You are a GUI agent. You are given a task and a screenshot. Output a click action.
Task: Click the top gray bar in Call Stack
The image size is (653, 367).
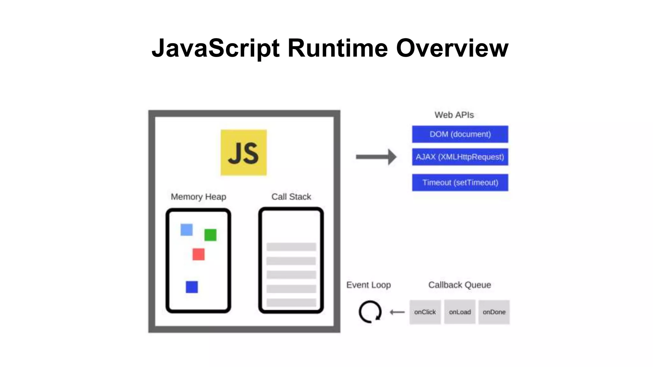click(x=291, y=247)
